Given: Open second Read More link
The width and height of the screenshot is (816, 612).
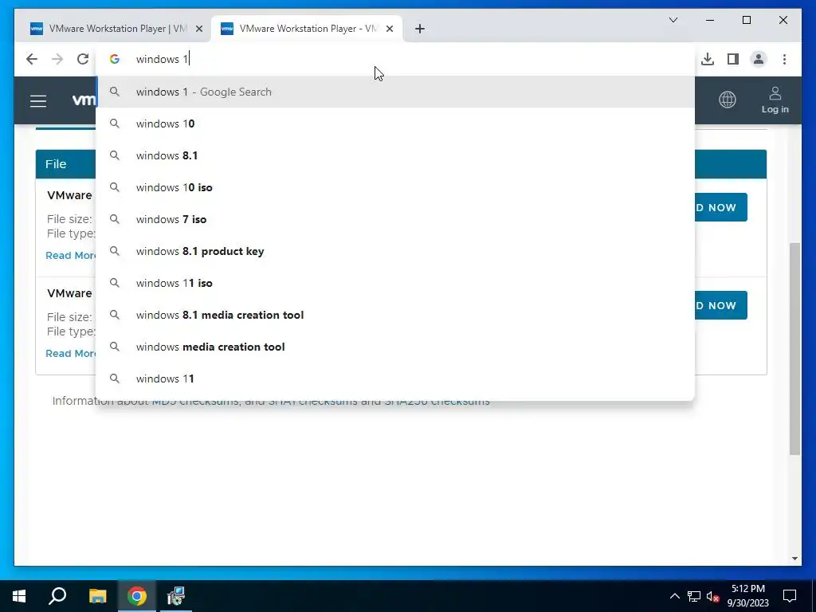Looking at the screenshot, I should pos(71,353).
